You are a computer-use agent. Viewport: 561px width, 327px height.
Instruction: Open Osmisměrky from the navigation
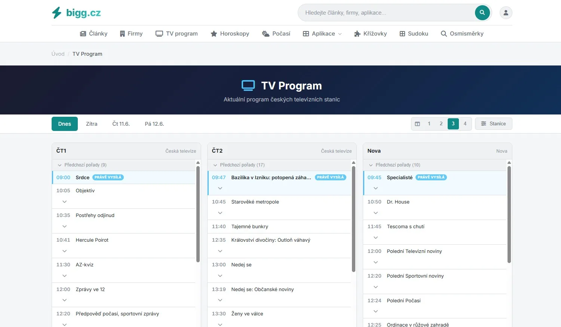pyautogui.click(x=462, y=34)
